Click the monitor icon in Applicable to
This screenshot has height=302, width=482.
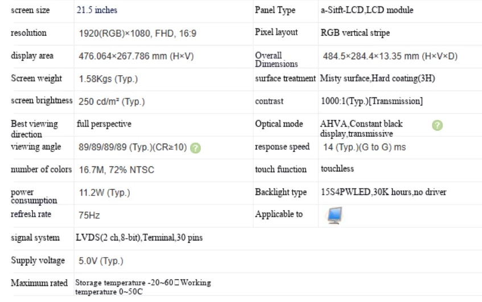point(335,215)
